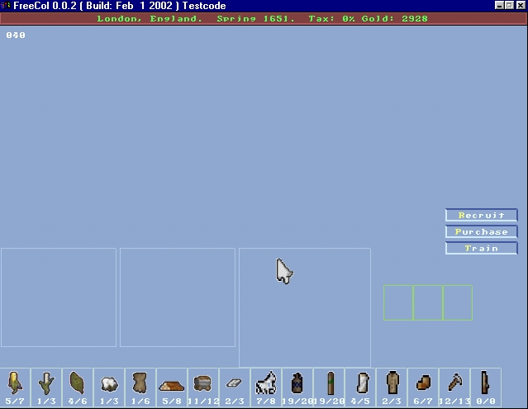Click the 'London, England.' location text
This screenshot has width=528, height=409.
point(150,19)
